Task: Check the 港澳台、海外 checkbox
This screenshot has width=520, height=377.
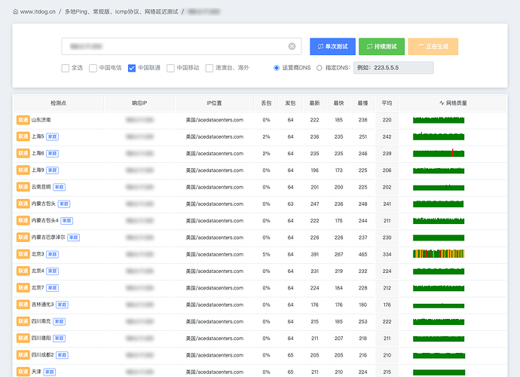Action: tap(210, 68)
